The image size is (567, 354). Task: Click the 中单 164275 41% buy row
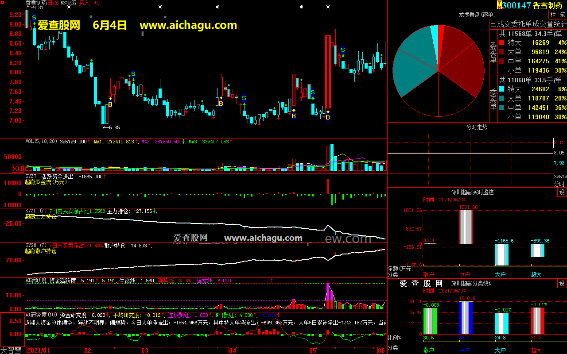533,62
